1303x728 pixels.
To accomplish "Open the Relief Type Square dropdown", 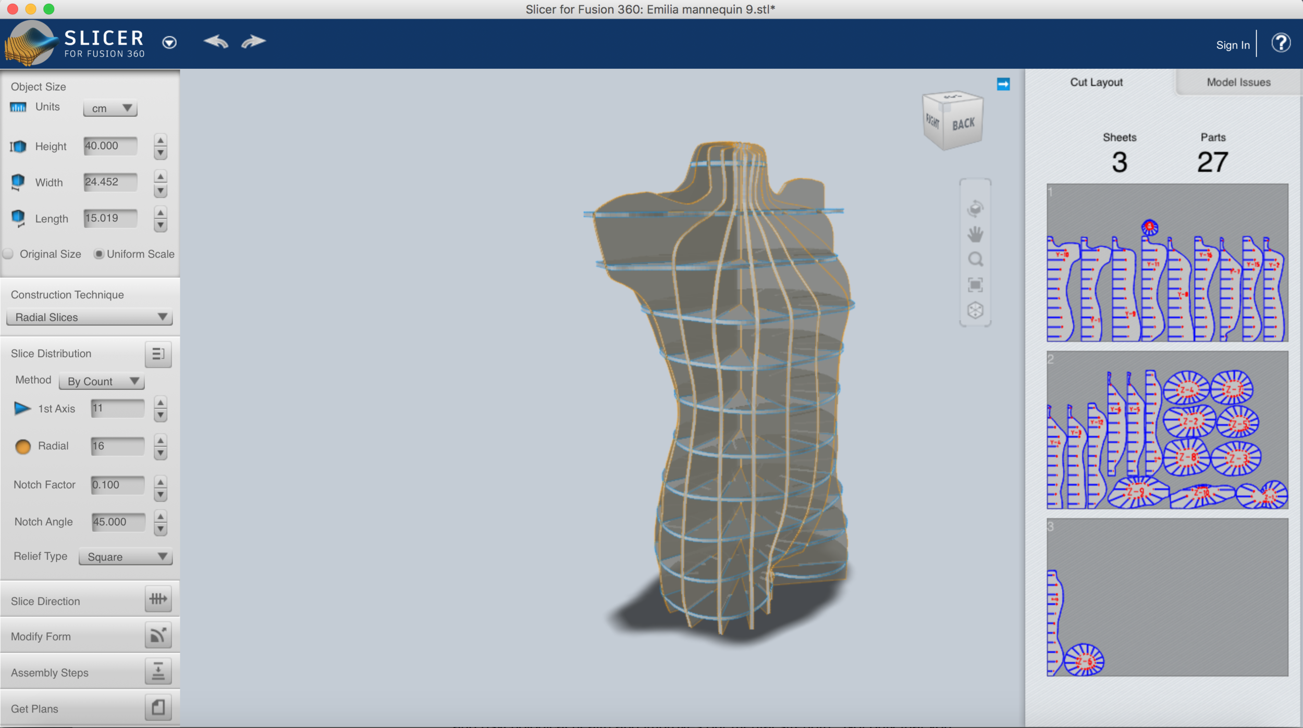I will (125, 557).
